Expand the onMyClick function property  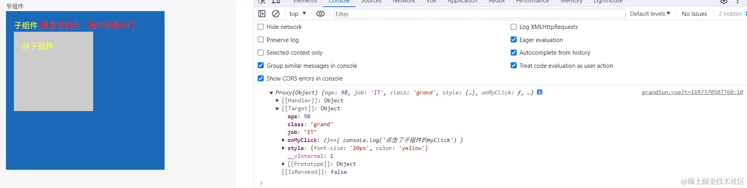coord(283,140)
